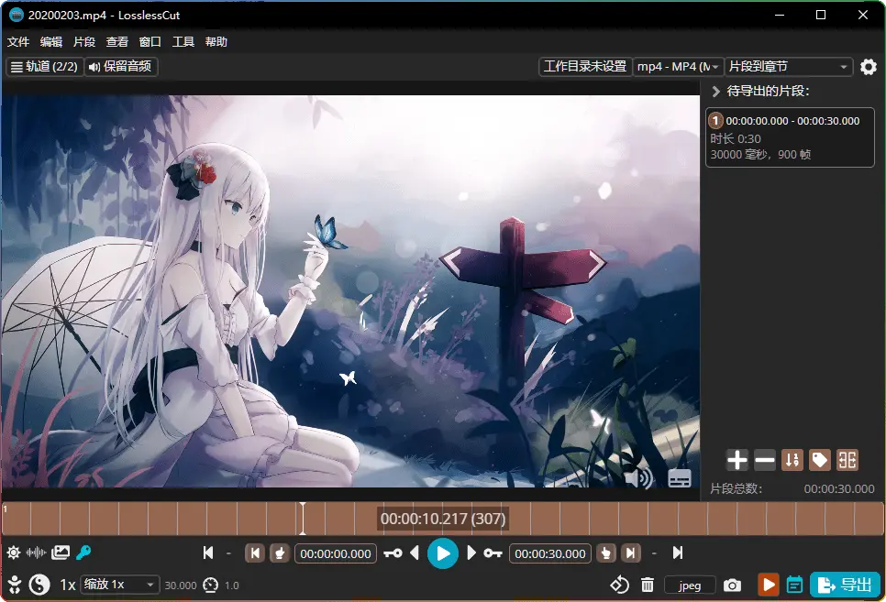Open the 编辑 menu
This screenshot has width=886, height=602.
[x=51, y=42]
